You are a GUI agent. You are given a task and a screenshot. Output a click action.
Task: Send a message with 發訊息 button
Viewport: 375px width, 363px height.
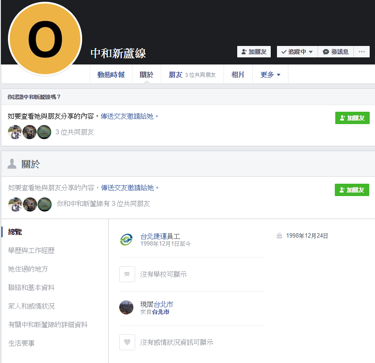[x=336, y=52]
